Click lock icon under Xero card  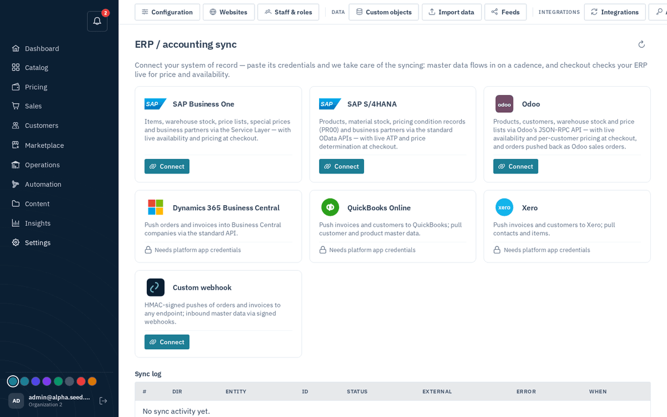497,250
